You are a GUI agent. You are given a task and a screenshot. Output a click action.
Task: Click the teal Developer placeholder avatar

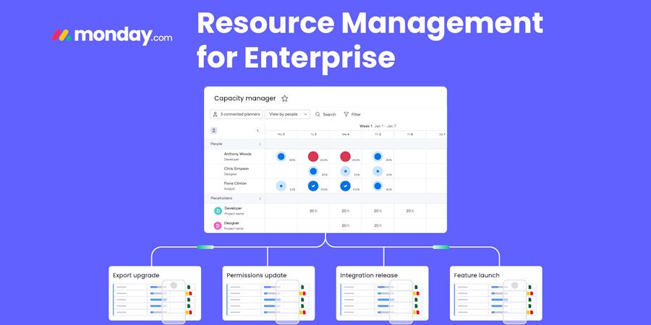[218, 211]
